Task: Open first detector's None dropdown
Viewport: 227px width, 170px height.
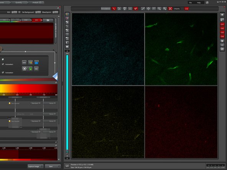Action: [x=50, y=103]
